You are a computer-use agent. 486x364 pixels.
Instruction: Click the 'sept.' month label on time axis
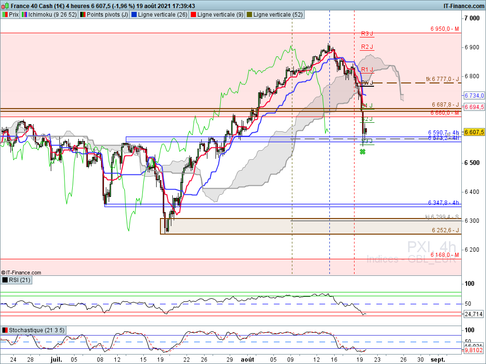click(x=438, y=360)
